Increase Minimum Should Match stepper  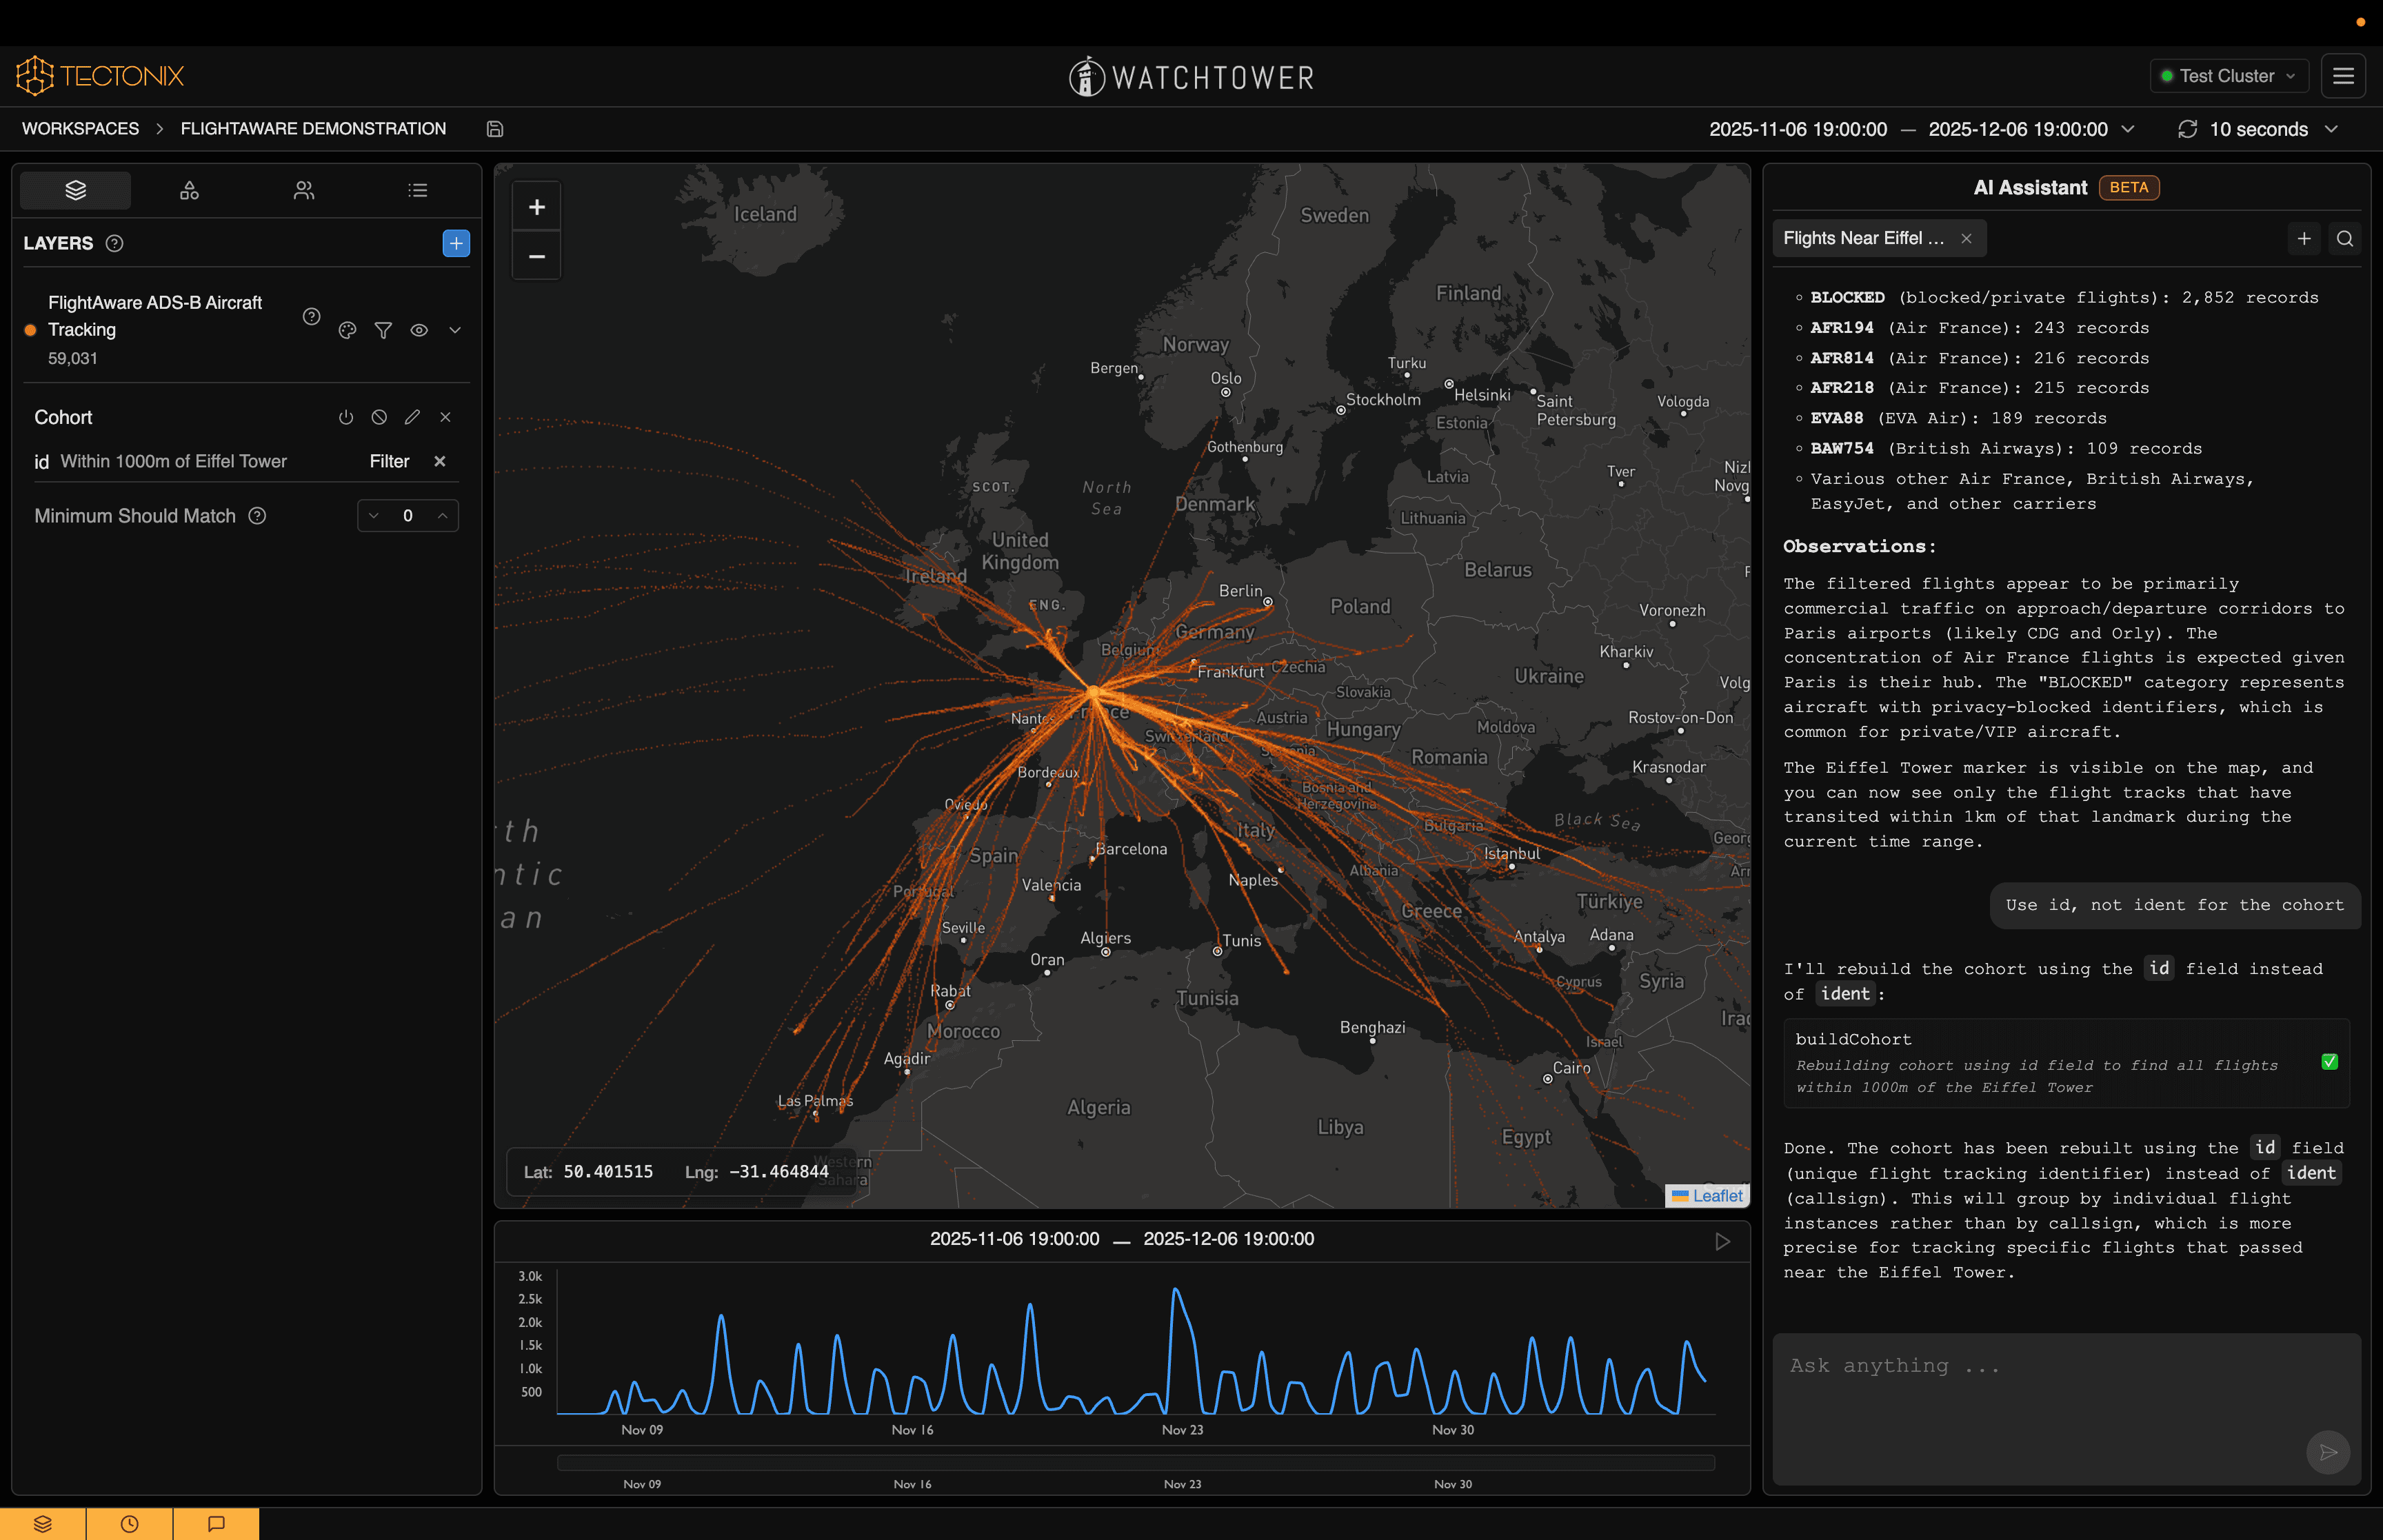tap(442, 515)
